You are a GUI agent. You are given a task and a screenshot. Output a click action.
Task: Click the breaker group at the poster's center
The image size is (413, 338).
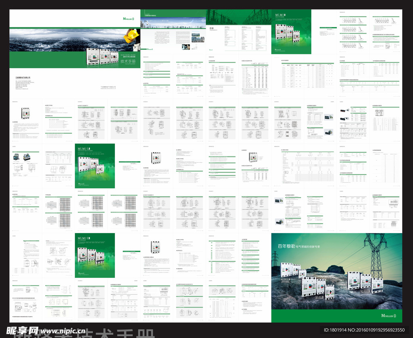pyautogui.click(x=318, y=288)
